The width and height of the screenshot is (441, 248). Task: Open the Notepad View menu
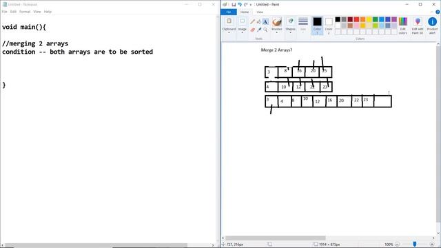point(37,12)
